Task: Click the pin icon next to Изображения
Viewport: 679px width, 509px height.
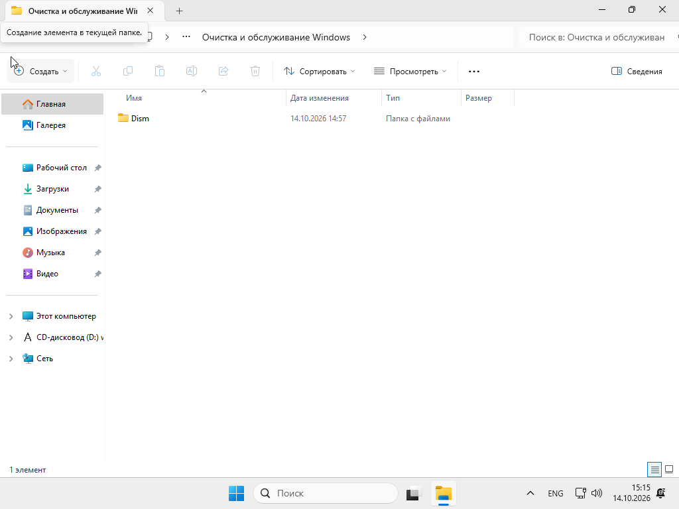Action: [x=98, y=231]
